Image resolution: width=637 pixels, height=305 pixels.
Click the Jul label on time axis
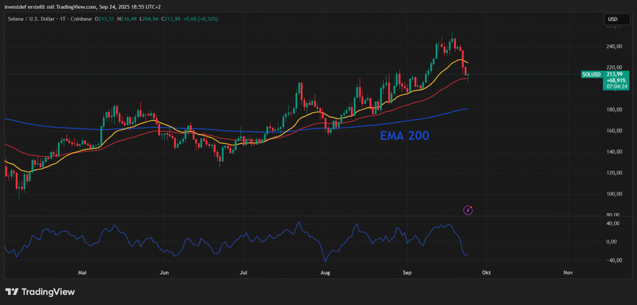click(x=244, y=273)
